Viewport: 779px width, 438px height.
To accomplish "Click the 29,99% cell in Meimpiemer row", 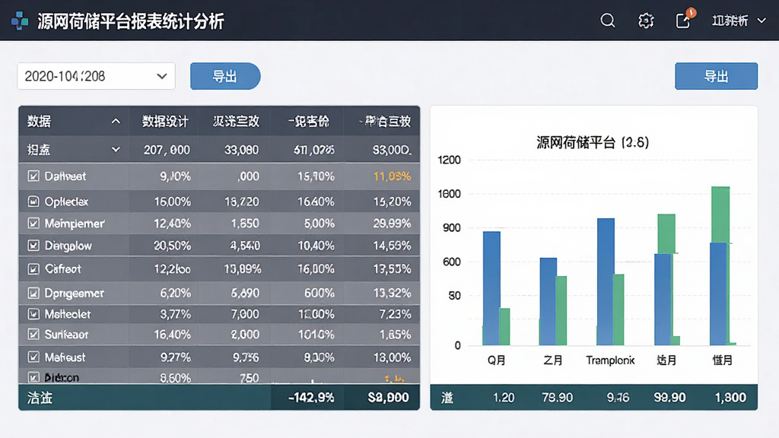I will pyautogui.click(x=392, y=224).
